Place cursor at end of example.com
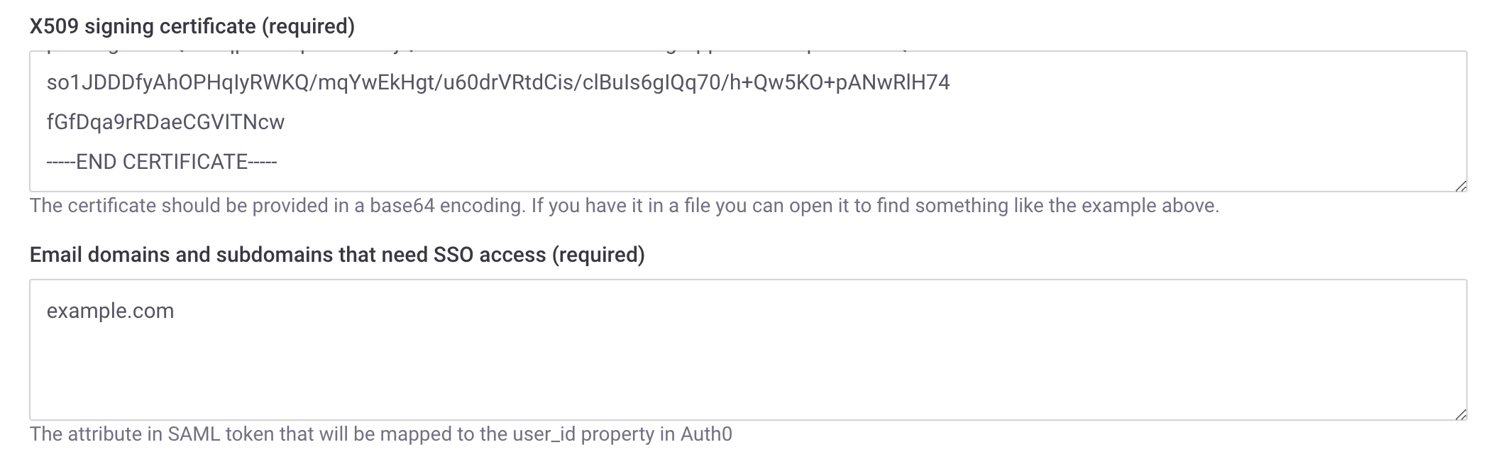 click(x=175, y=309)
